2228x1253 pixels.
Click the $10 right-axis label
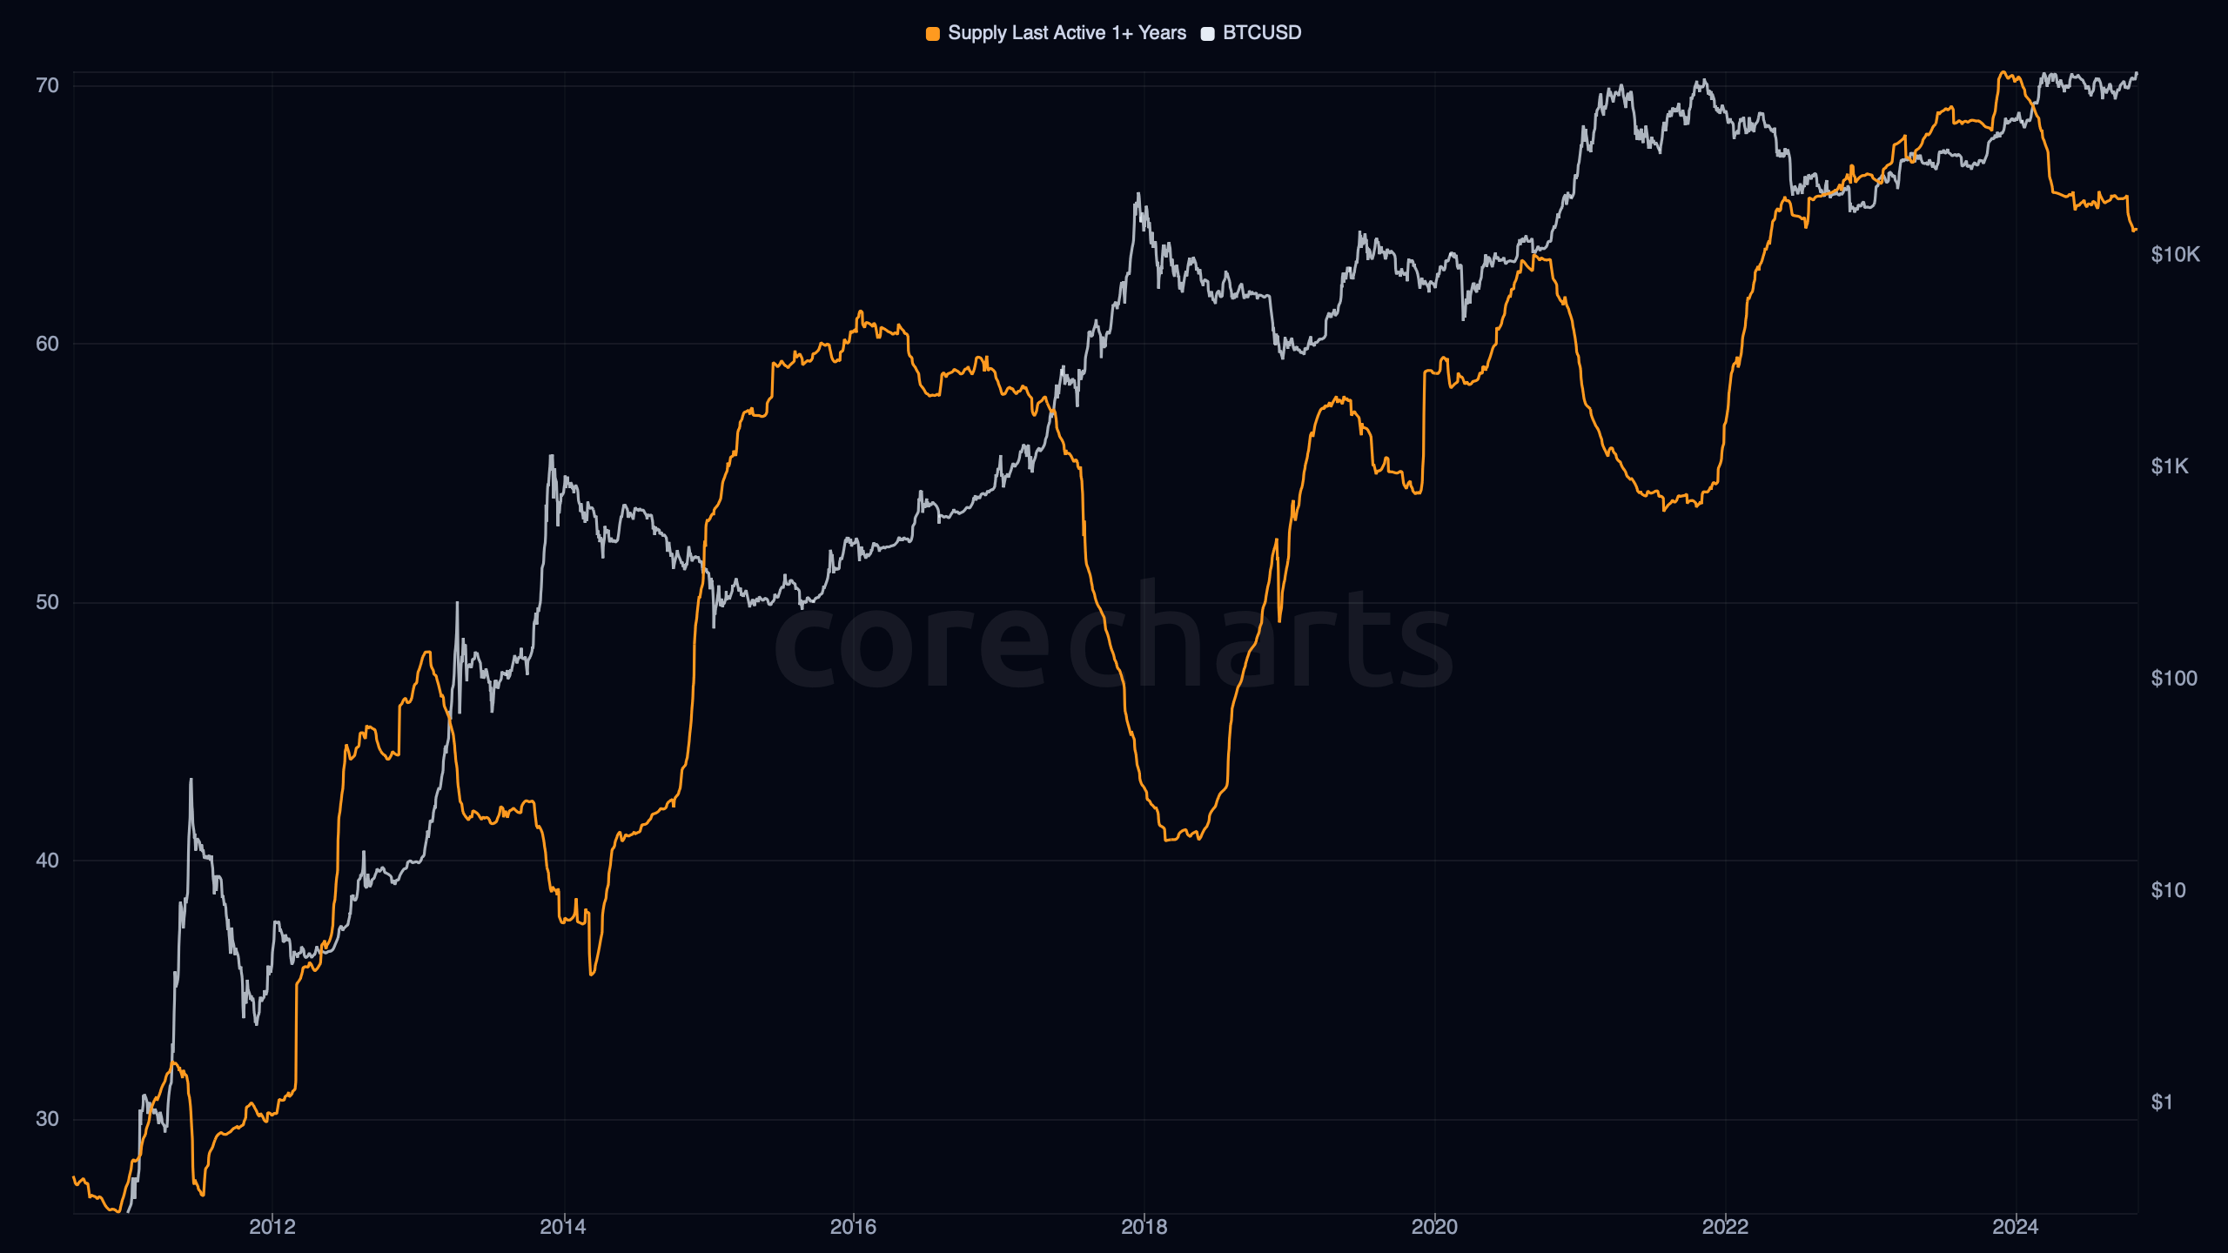(x=2168, y=890)
